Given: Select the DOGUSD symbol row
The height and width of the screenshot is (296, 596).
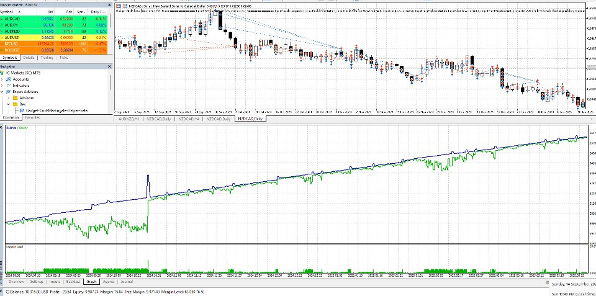Looking at the screenshot, I should (x=54, y=50).
